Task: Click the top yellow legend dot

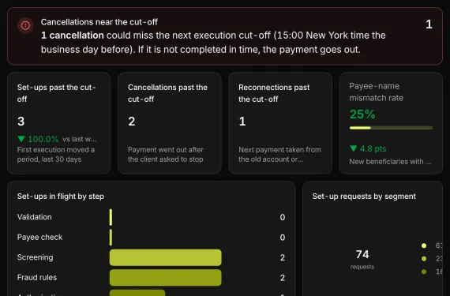Action: (x=424, y=245)
